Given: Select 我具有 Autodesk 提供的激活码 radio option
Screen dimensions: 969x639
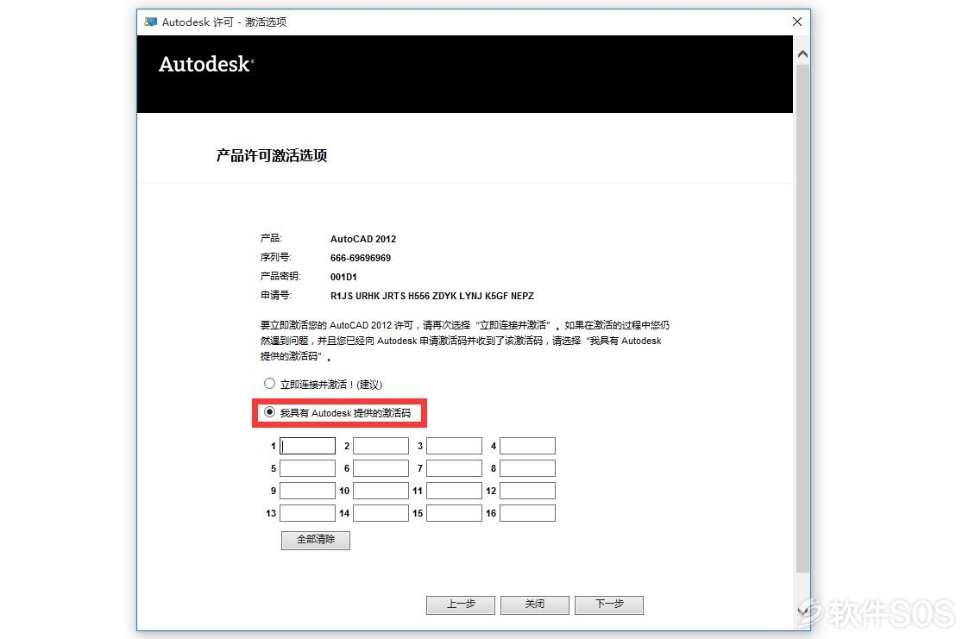Looking at the screenshot, I should [x=269, y=412].
